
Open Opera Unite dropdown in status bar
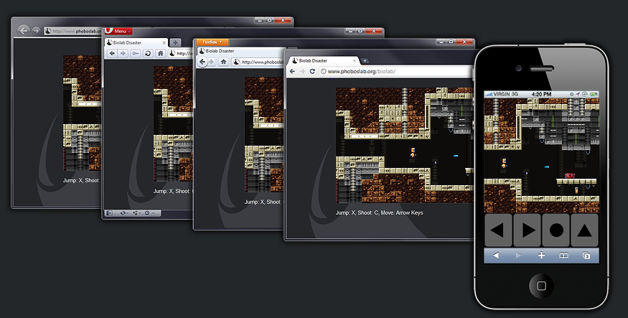[136, 213]
